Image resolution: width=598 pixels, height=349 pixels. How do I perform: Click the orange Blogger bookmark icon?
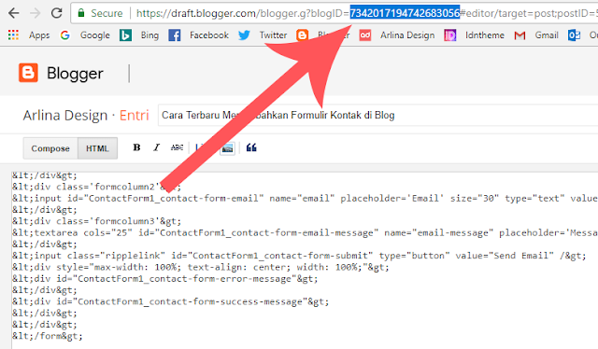coord(302,35)
